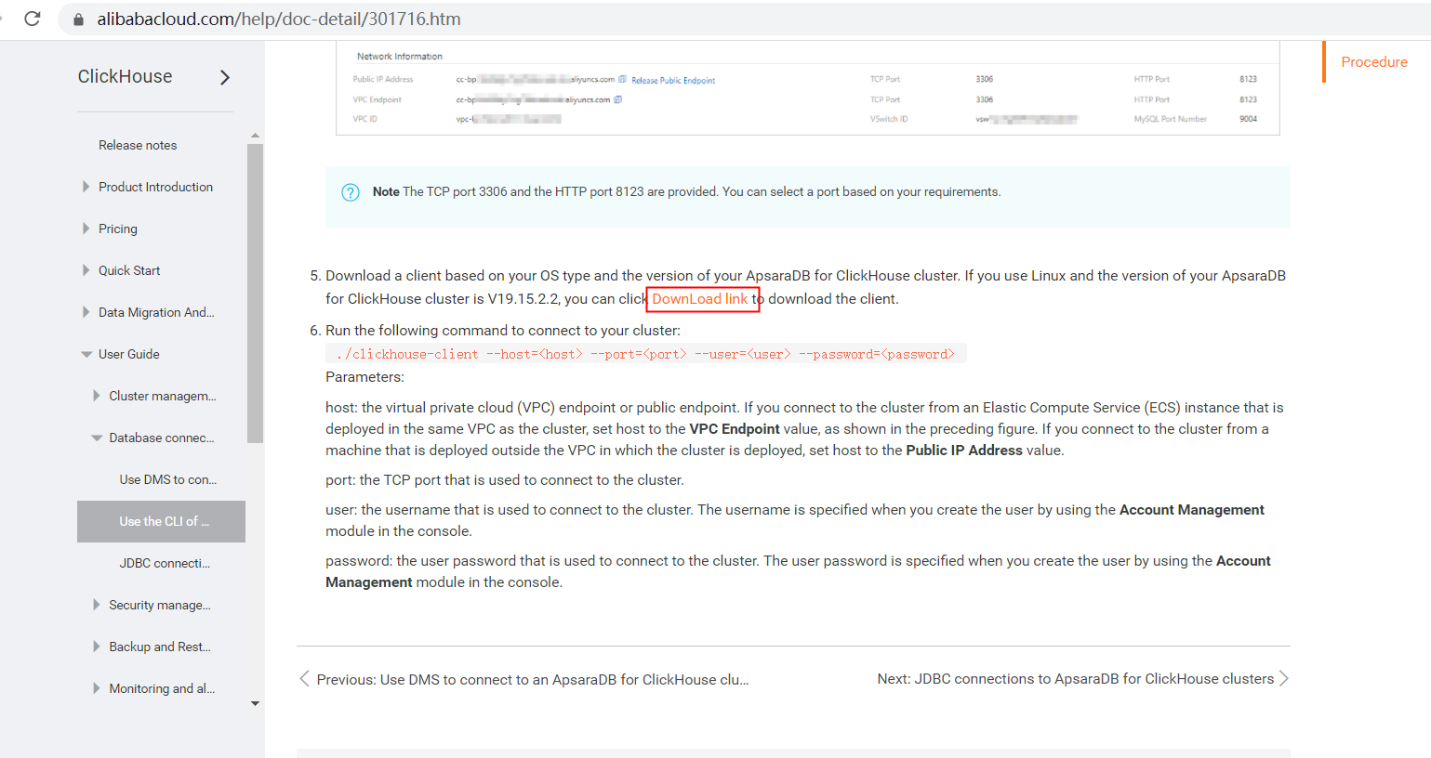Copy the VPC Endpoint icon
The image size is (1431, 758).
point(617,99)
